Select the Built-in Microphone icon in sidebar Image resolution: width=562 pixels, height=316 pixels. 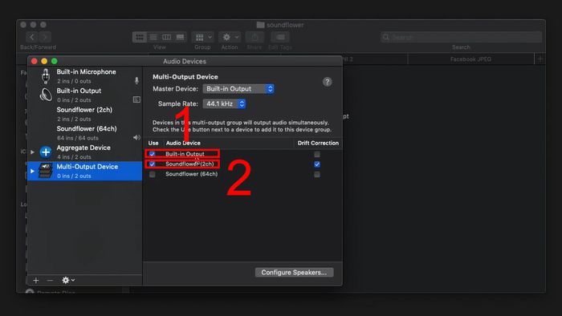46,76
